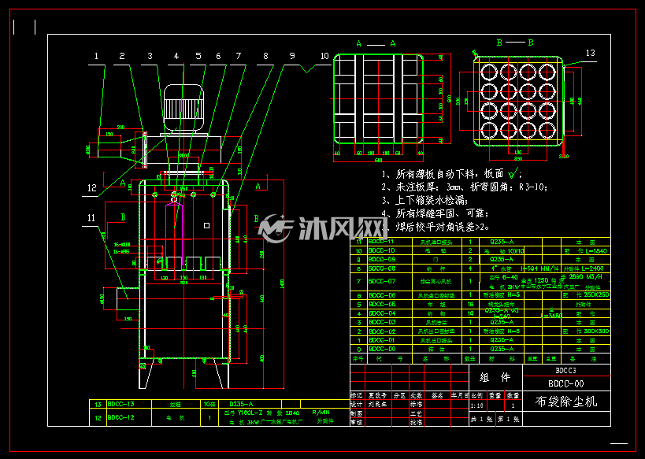Screen dimensions: 645x459
Task: Click the part code BDCC-09
Action: click(381, 260)
